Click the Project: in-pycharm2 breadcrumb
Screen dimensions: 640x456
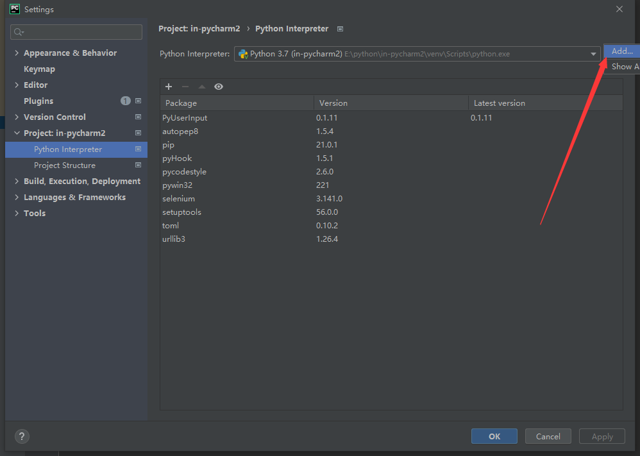tap(199, 29)
